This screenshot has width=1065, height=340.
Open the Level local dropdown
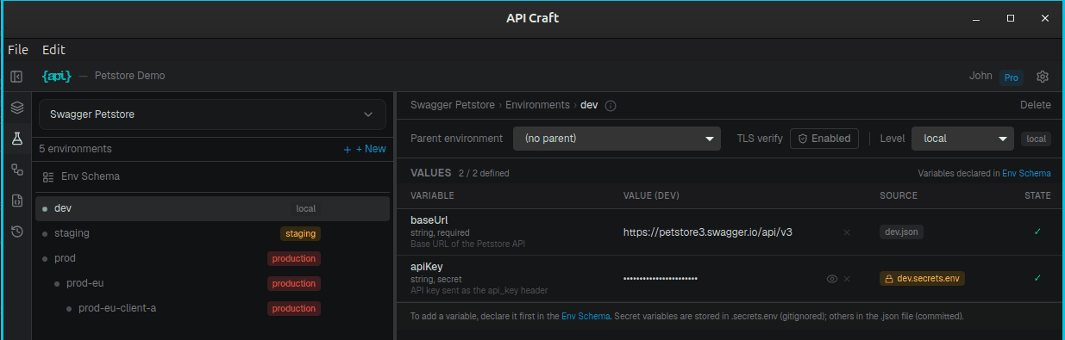[962, 139]
